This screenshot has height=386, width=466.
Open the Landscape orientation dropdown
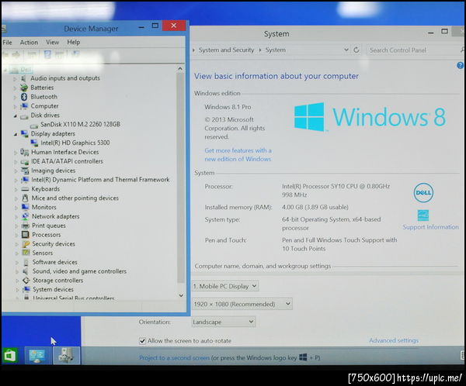tap(224, 322)
